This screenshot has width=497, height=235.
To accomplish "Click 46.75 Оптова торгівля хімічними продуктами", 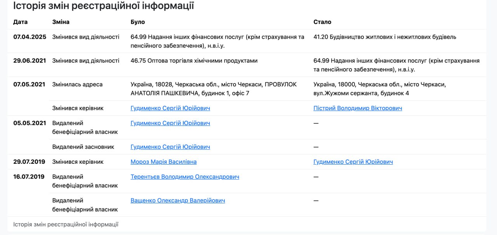I will [194, 61].
